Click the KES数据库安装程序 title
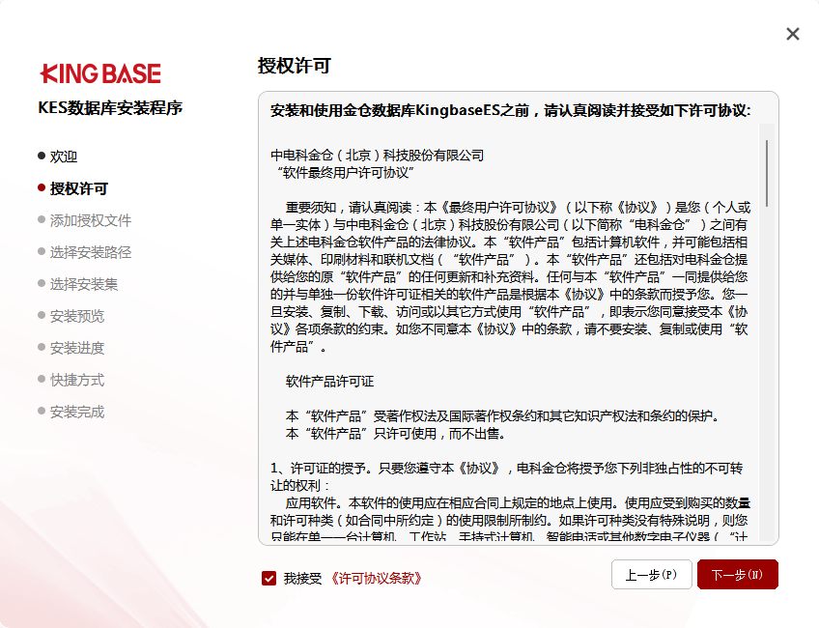 coord(110,108)
